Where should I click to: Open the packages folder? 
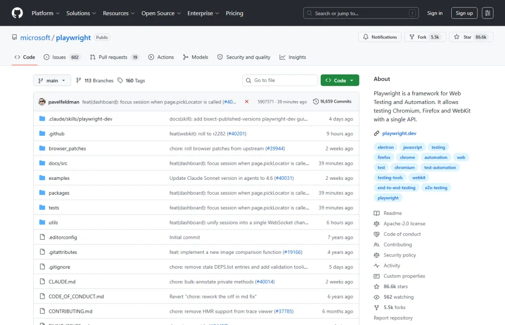click(x=59, y=193)
